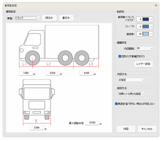The width and height of the screenshot is (164, 141).
Task: Expand the 旋回方法 dropdown
Action: [x=131, y=94]
